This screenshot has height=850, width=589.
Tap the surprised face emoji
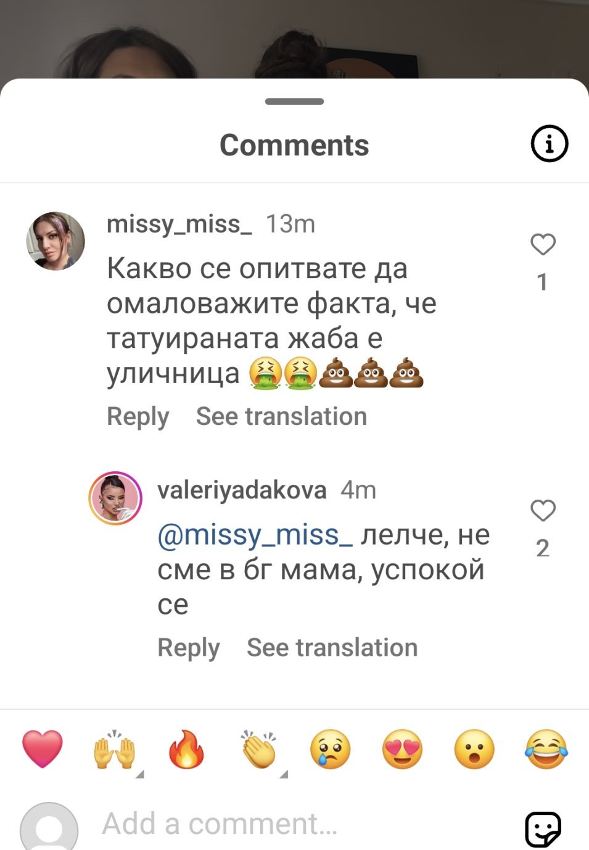coord(474,749)
